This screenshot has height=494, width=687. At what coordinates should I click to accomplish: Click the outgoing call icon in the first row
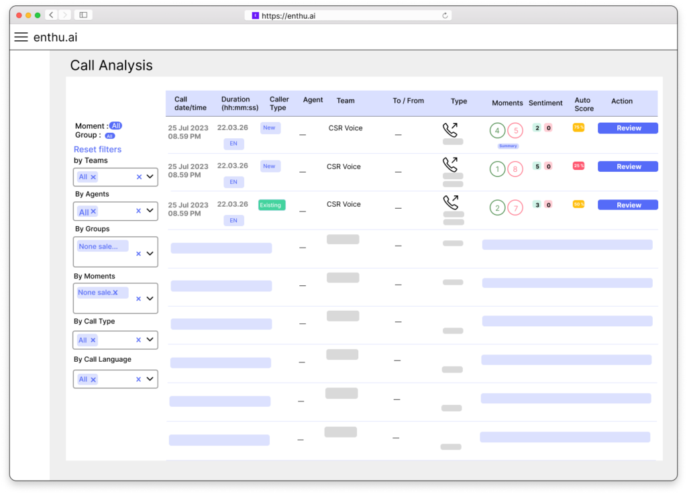pyautogui.click(x=452, y=128)
